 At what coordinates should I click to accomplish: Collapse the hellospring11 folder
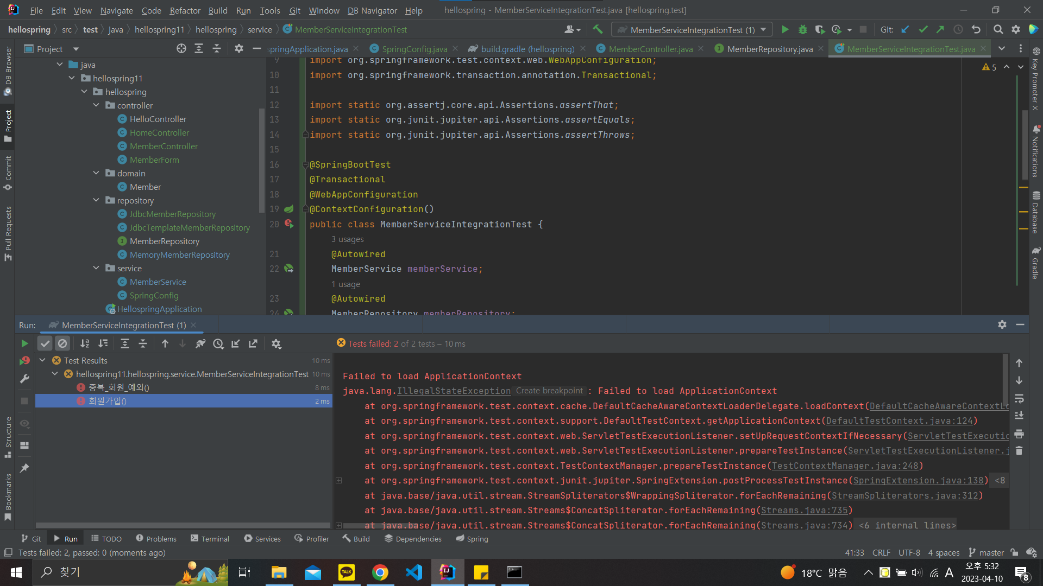pyautogui.click(x=72, y=78)
